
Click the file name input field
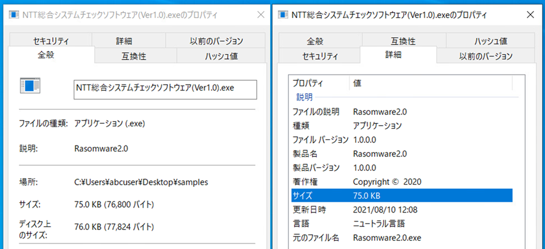(165, 89)
